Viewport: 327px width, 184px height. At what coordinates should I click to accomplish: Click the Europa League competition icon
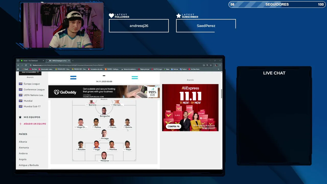point(20,84)
